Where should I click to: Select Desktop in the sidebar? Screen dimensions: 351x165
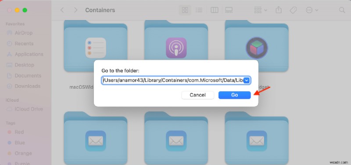20,65
